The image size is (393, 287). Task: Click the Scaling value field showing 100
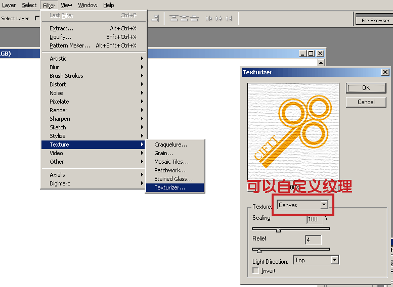315,219
